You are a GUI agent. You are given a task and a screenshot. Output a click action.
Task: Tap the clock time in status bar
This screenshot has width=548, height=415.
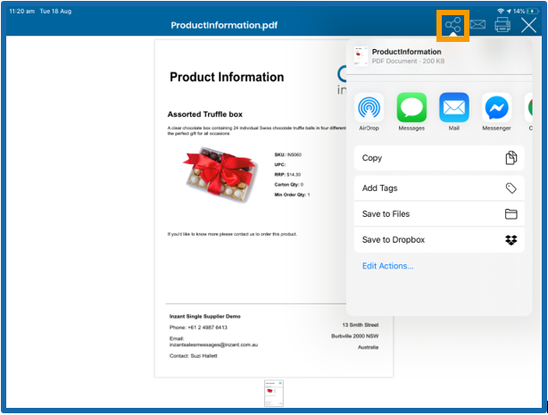[21, 12]
